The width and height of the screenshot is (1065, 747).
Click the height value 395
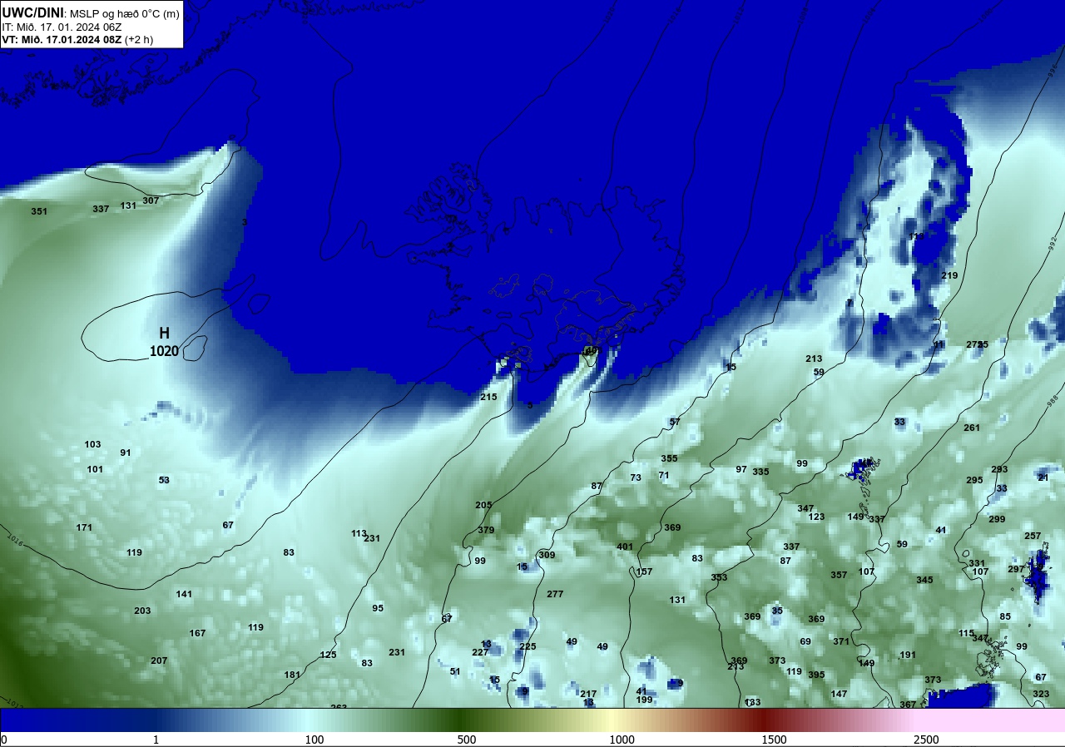(x=816, y=675)
